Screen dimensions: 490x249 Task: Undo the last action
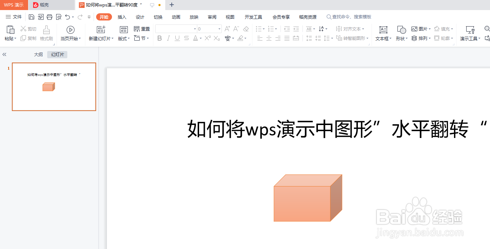68,17
